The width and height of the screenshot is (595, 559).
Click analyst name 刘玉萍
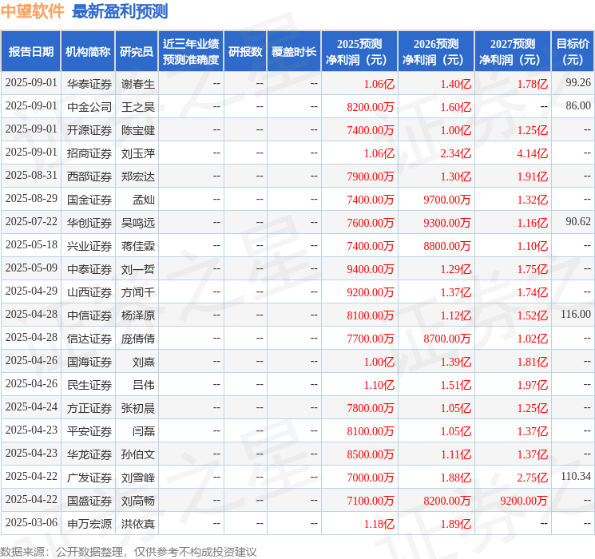point(138,153)
